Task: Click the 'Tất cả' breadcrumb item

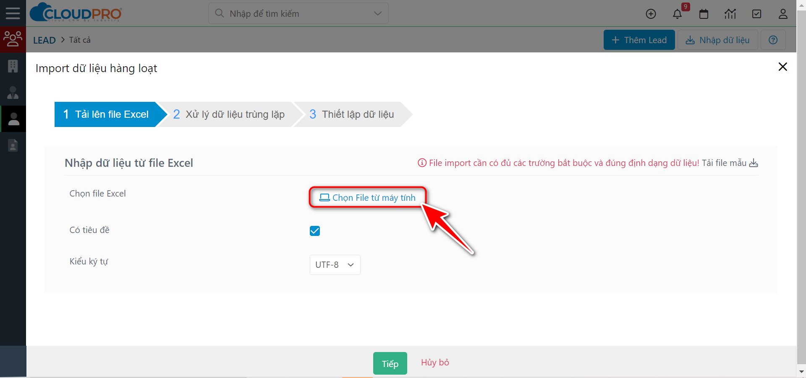Action: point(80,40)
